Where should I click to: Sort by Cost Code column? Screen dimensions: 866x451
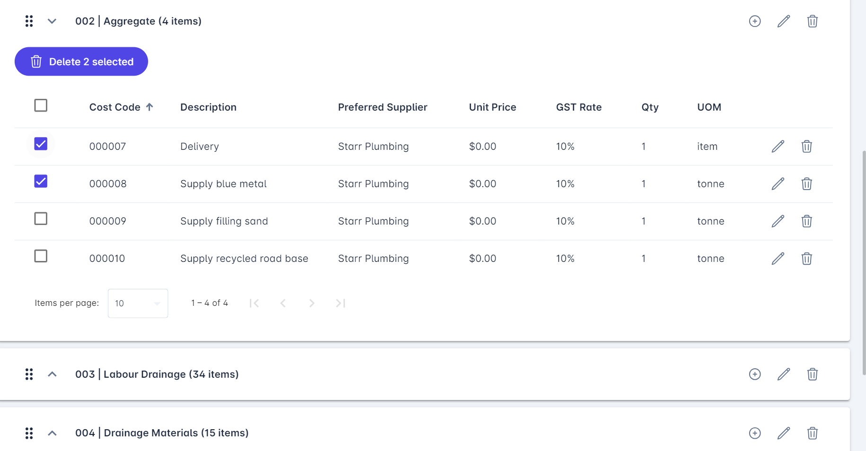(115, 107)
